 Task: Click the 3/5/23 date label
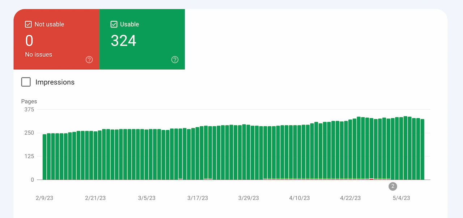pos(146,198)
